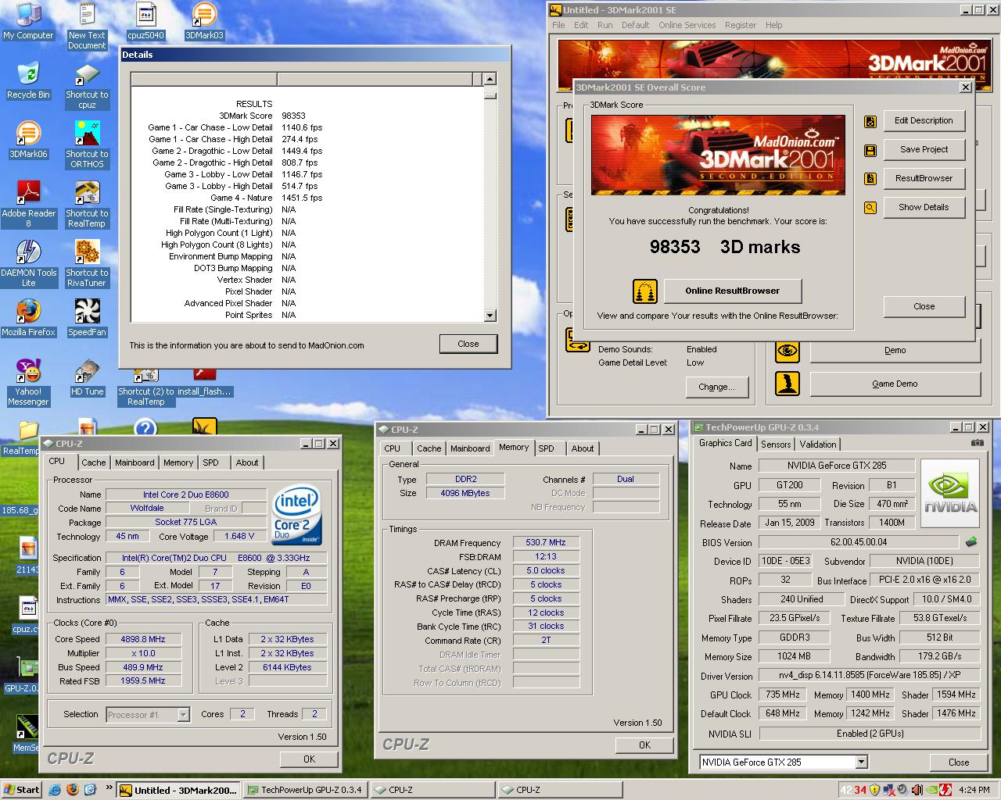Launch Mozilla Firefox desktop icon
The height and width of the screenshot is (800, 1001).
pyautogui.click(x=28, y=318)
